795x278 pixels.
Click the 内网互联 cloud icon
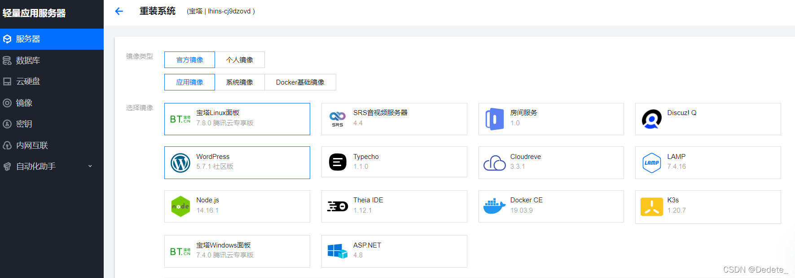coord(7,145)
